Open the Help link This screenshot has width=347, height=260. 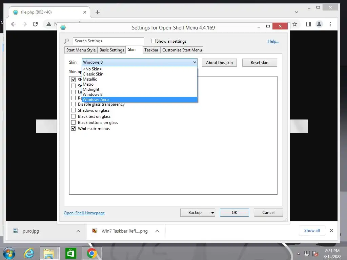click(x=273, y=41)
